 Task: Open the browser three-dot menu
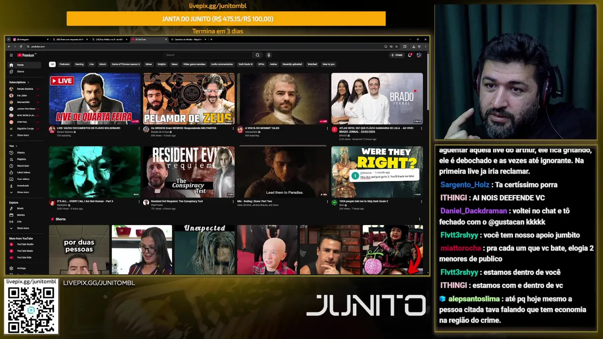point(425,47)
